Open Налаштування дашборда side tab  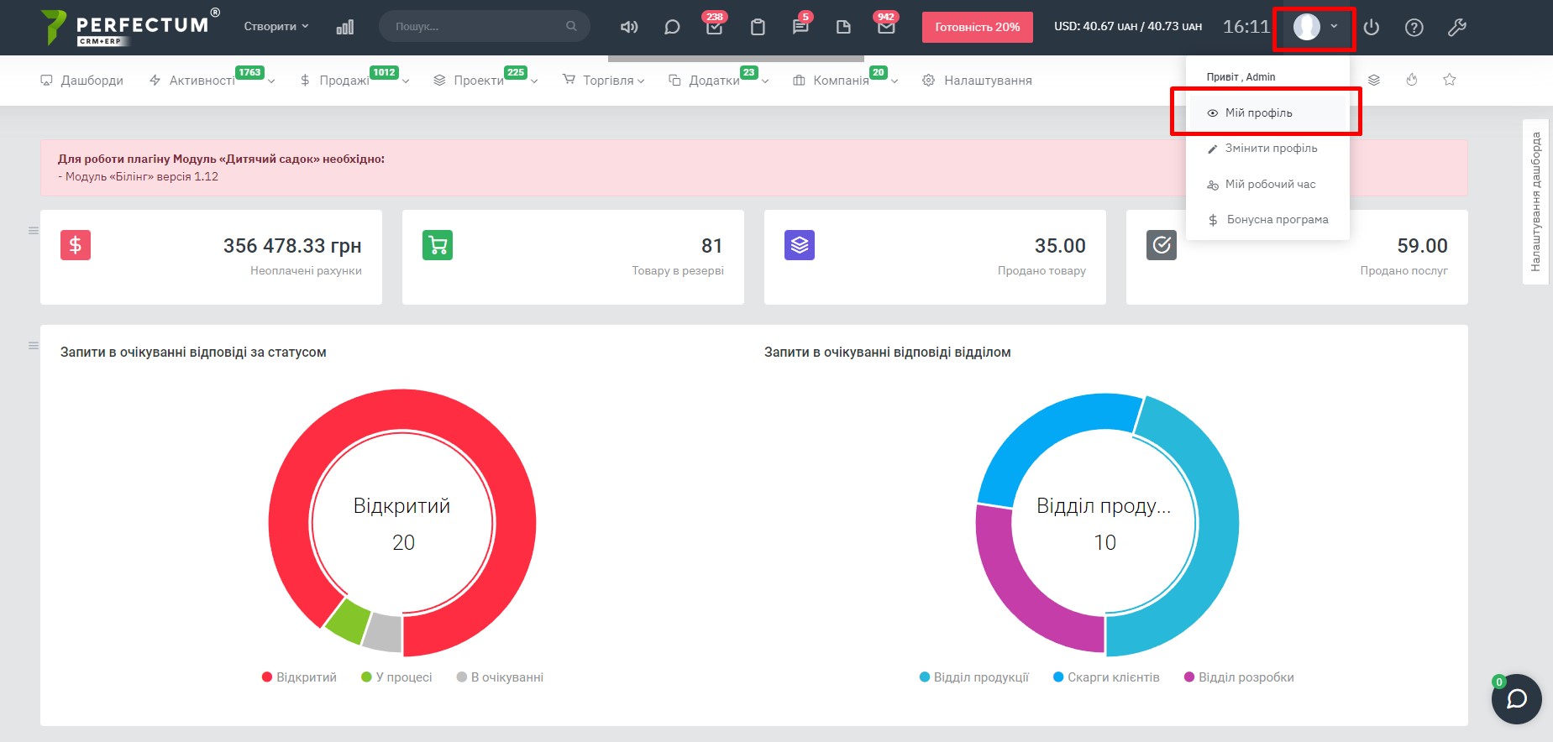pos(1536,201)
